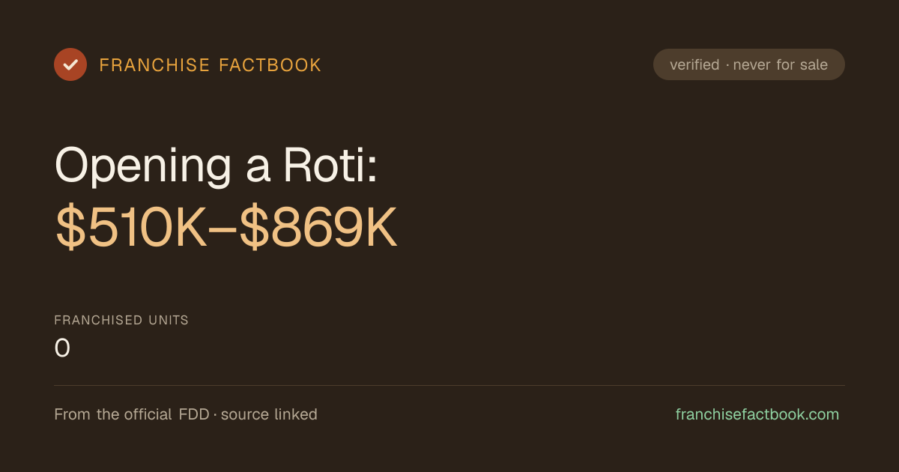Image resolution: width=899 pixels, height=472 pixels.
Task: Click the word 'verified' in the badge
Action: tap(694, 65)
